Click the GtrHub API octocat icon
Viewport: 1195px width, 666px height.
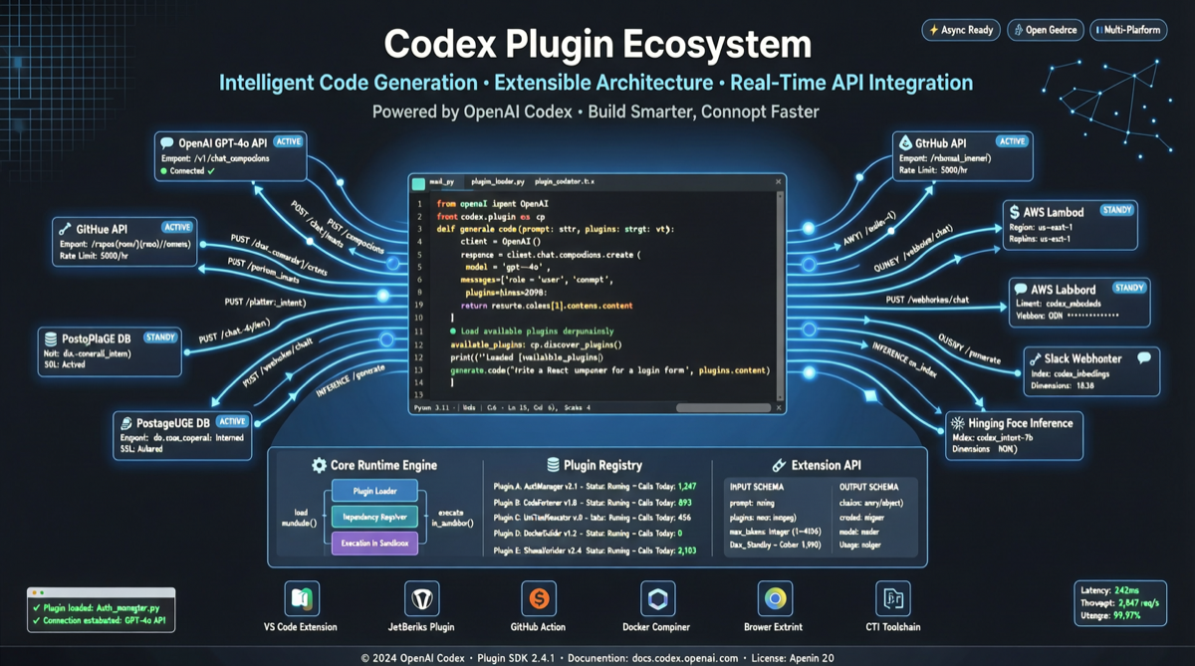[906, 142]
